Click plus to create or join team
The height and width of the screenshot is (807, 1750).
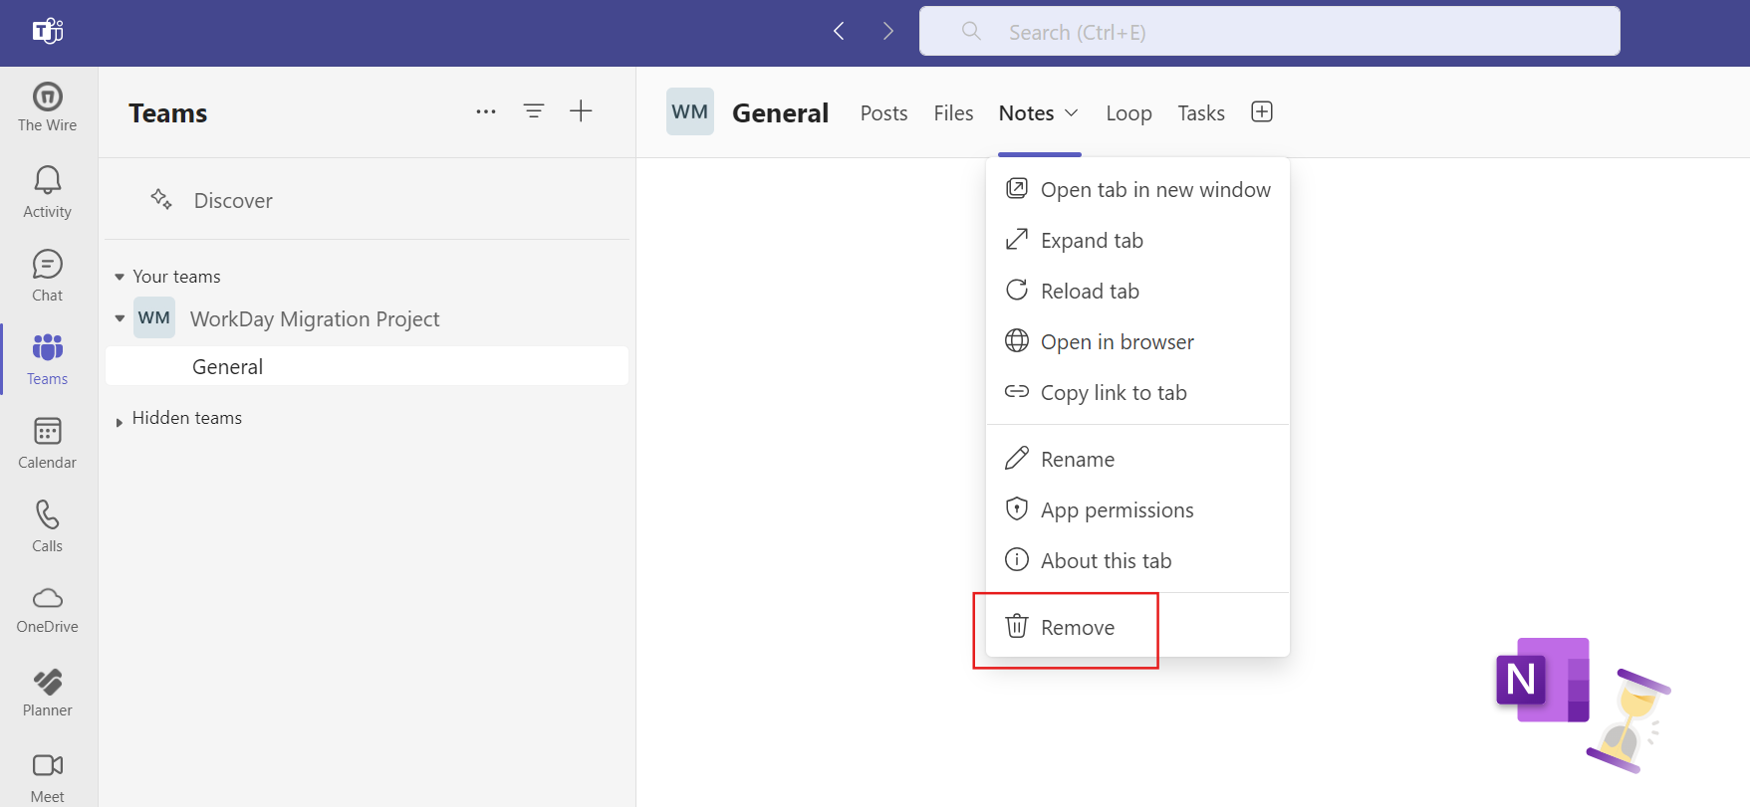coord(581,111)
